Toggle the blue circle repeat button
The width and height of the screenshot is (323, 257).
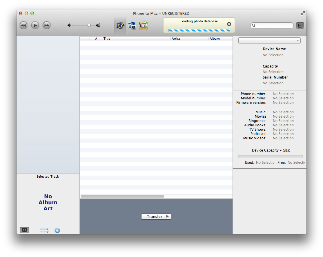click(x=57, y=230)
